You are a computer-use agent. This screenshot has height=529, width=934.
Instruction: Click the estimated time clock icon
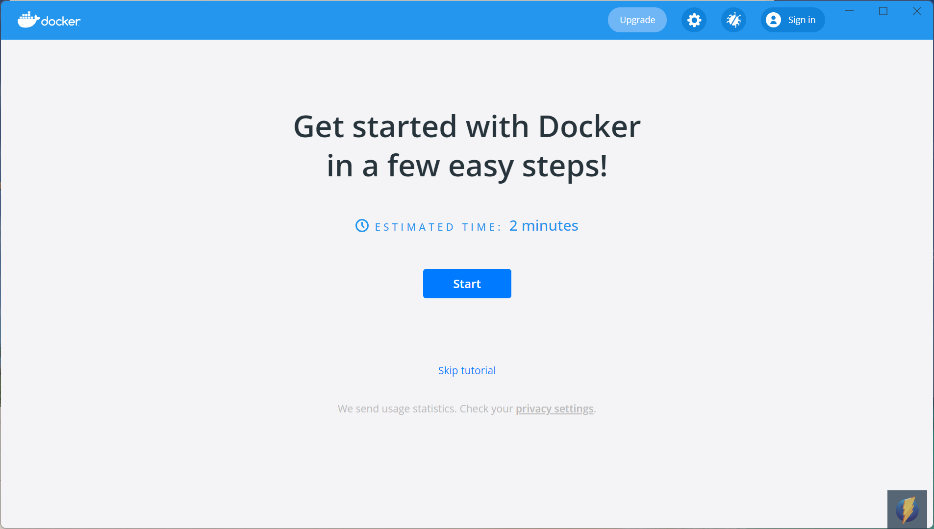362,226
